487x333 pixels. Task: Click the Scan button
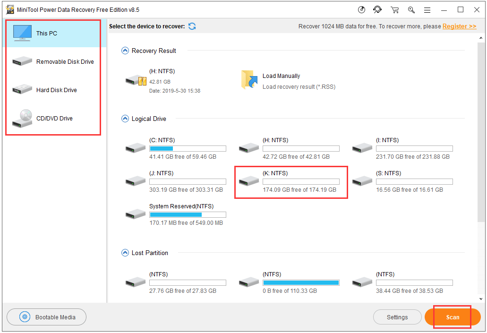[452, 317]
